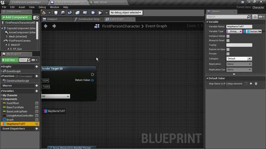Switch to the Viewport tab
The width and height of the screenshot is (266, 149).
click(x=57, y=19)
